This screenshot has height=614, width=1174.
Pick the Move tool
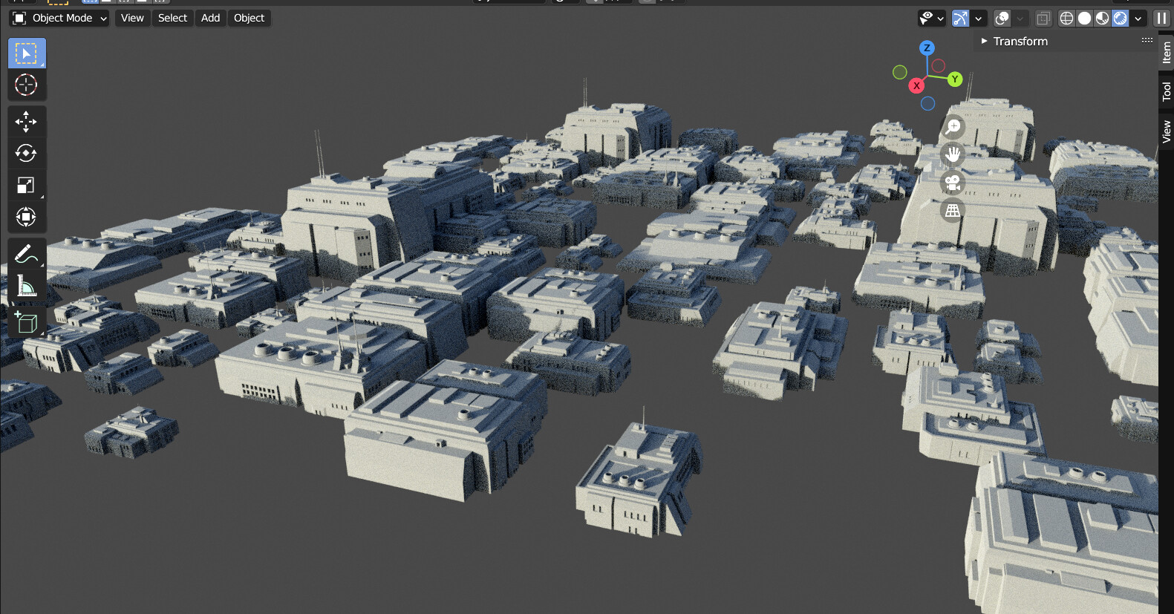[27, 121]
